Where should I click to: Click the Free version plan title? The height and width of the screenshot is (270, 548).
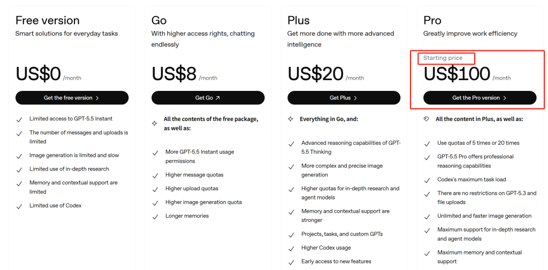click(x=48, y=20)
